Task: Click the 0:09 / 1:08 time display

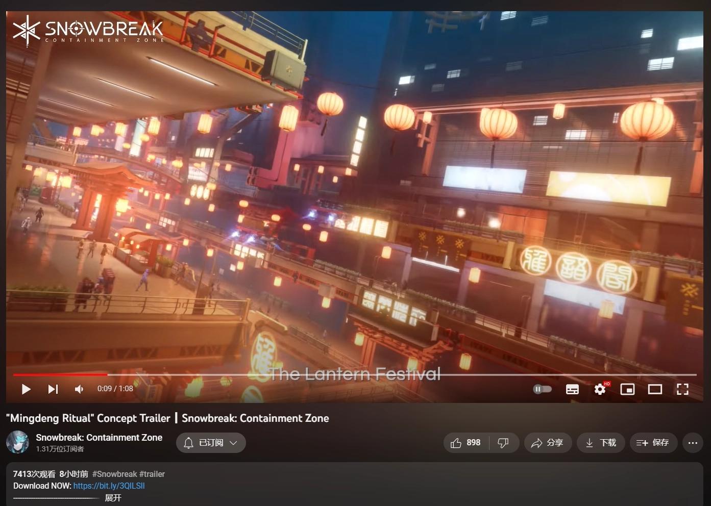Action: click(115, 389)
